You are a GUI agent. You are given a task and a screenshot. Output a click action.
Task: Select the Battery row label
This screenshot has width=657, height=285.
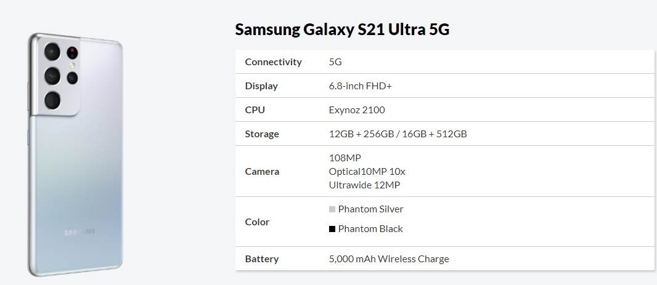[x=262, y=259]
